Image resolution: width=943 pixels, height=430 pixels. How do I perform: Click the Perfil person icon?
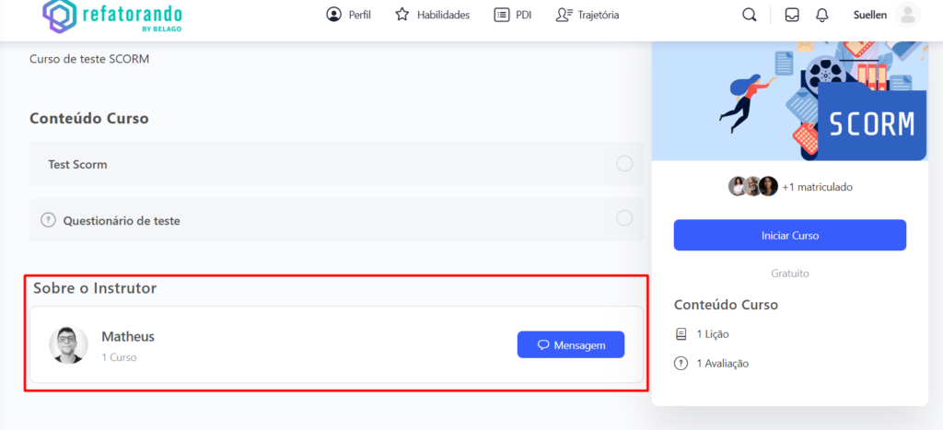click(333, 15)
